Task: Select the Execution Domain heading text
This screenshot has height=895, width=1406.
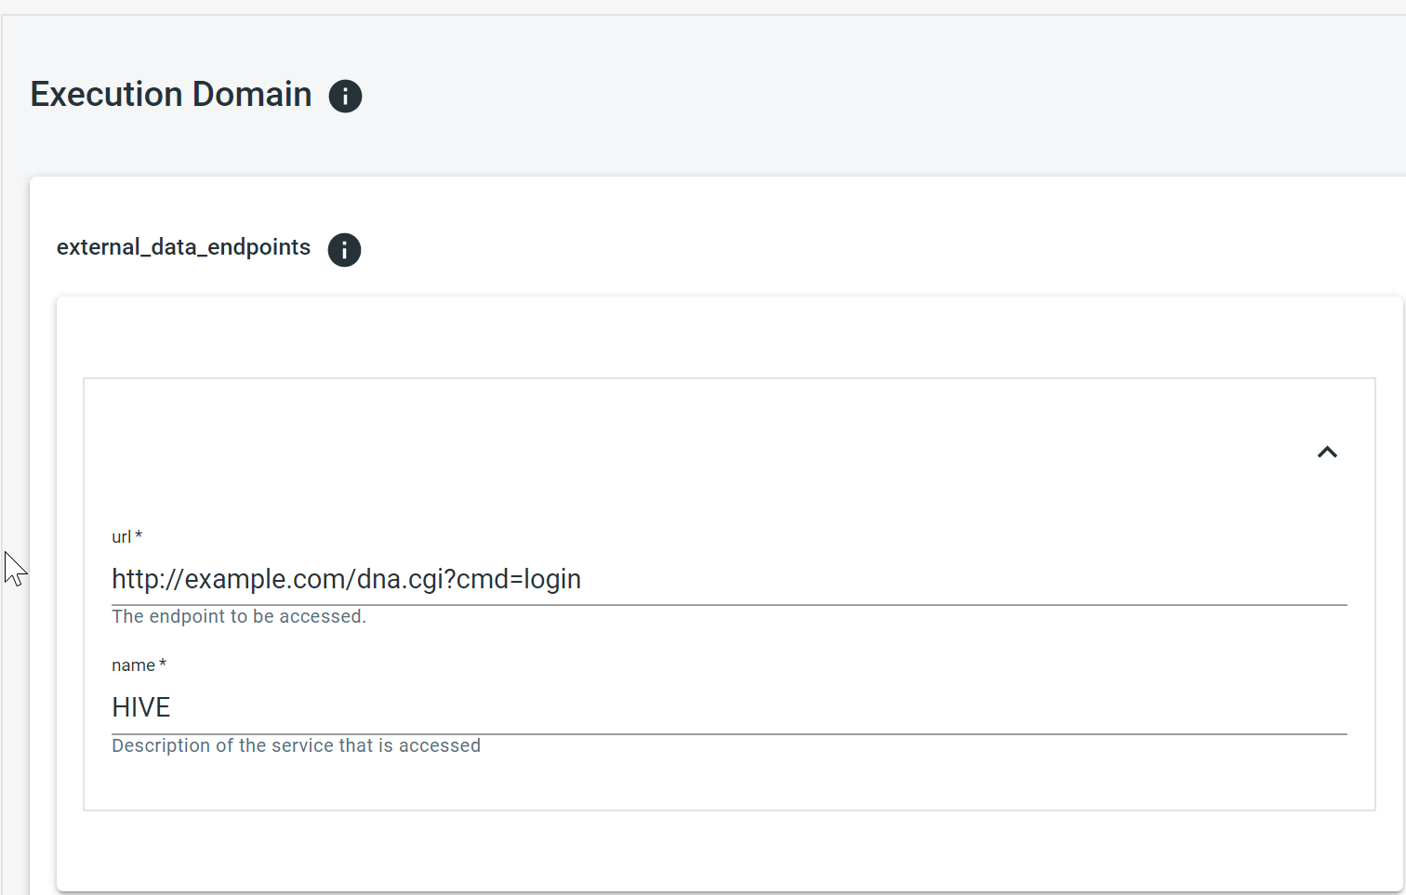Action: 171,94
